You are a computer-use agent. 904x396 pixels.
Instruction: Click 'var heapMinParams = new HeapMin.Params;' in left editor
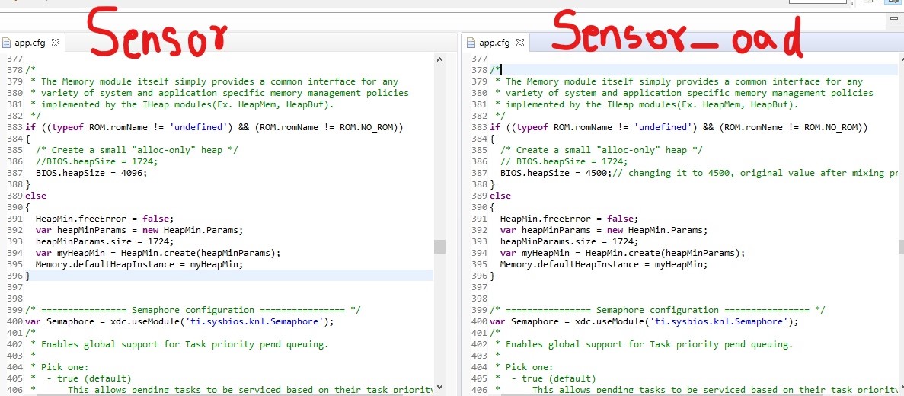pos(139,230)
